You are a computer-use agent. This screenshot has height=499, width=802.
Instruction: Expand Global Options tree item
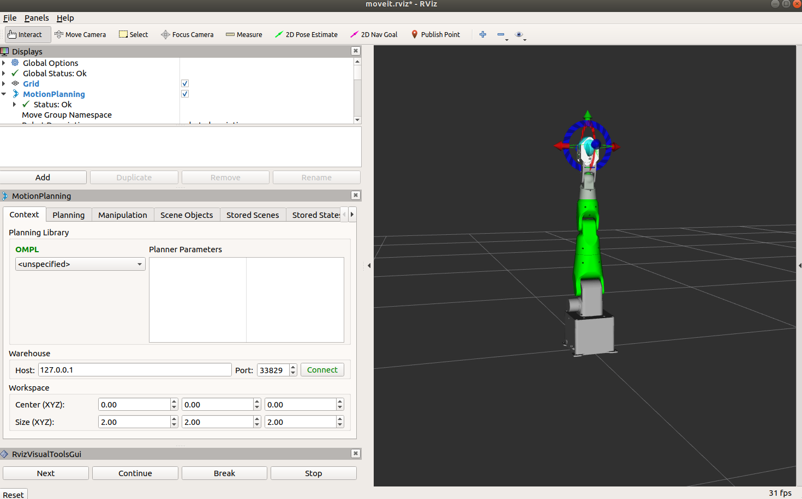pos(4,63)
